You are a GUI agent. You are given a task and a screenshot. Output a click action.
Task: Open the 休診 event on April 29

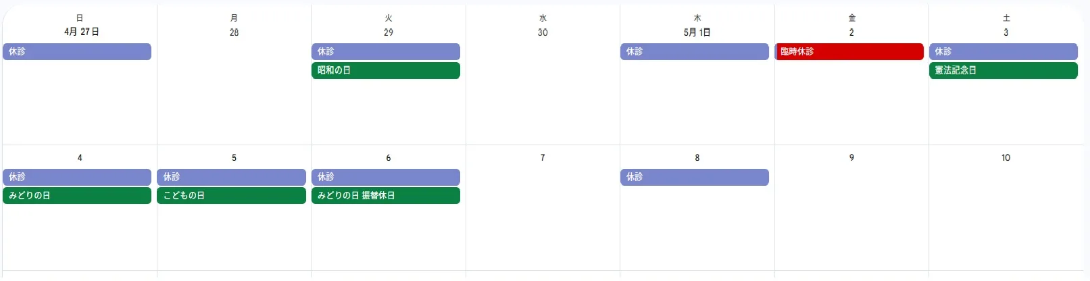click(x=386, y=52)
